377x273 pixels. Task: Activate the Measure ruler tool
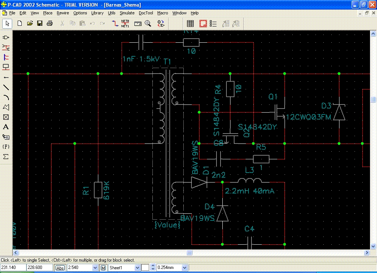(138, 24)
